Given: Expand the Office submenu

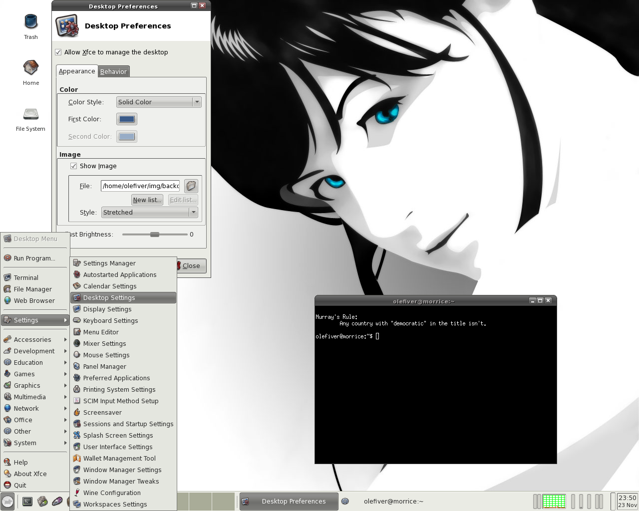Looking at the screenshot, I should 35,420.
